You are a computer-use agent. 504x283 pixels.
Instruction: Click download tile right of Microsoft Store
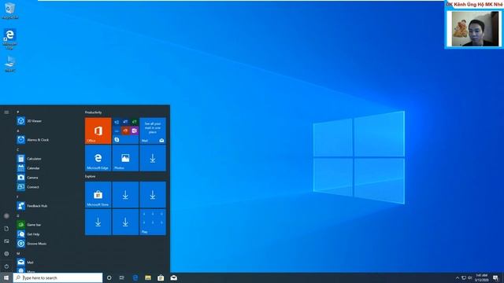(125, 195)
